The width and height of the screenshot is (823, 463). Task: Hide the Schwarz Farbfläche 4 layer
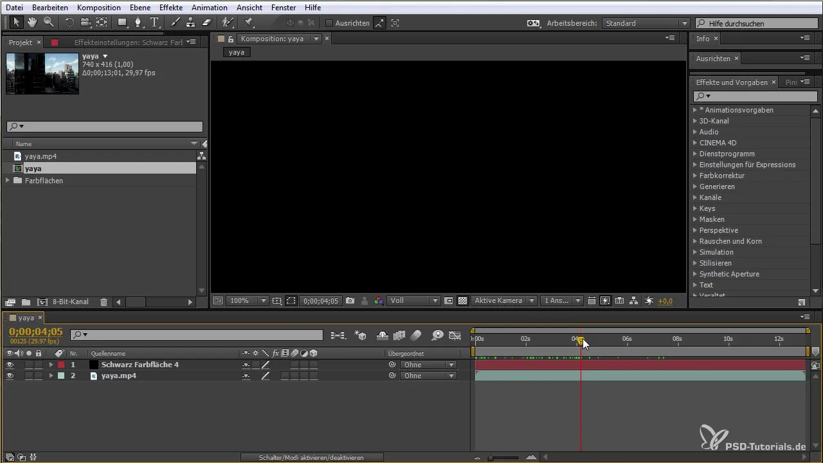(10, 365)
